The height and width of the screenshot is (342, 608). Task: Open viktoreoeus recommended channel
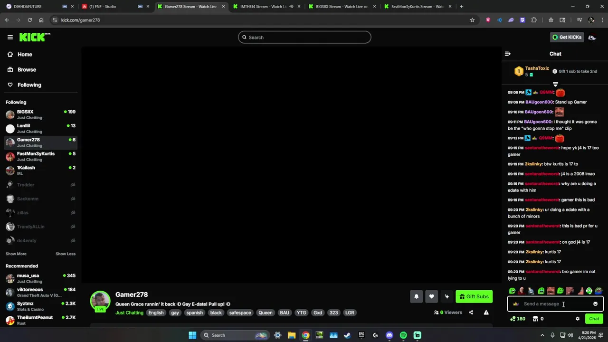tap(40, 292)
